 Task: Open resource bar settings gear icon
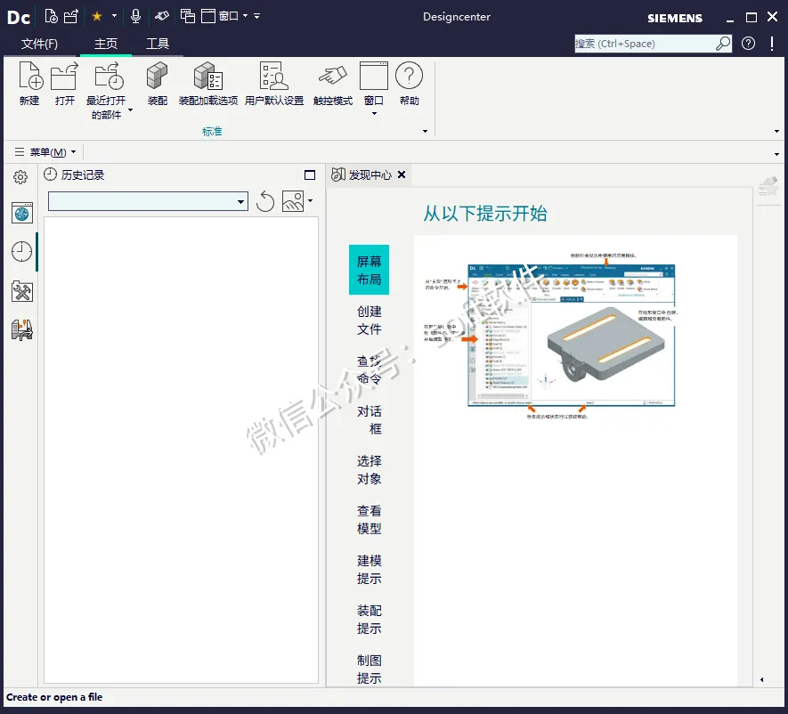coord(20,177)
